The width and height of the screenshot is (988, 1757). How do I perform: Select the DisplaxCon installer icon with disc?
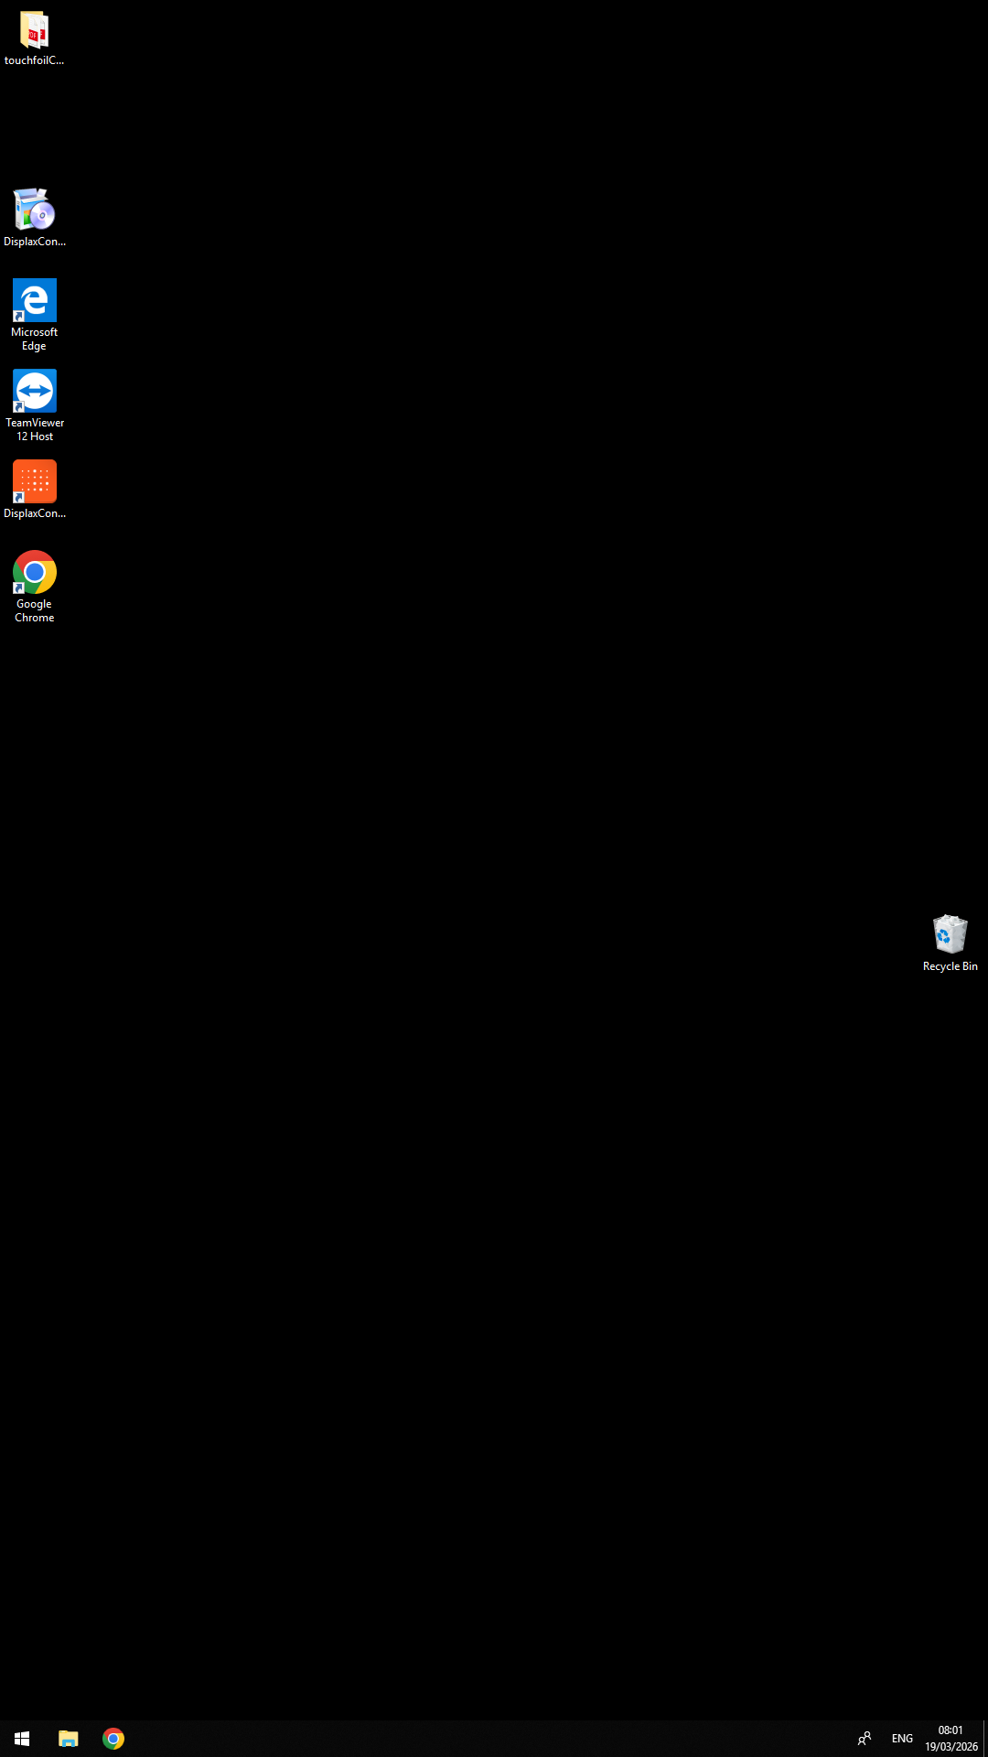pyautogui.click(x=34, y=210)
